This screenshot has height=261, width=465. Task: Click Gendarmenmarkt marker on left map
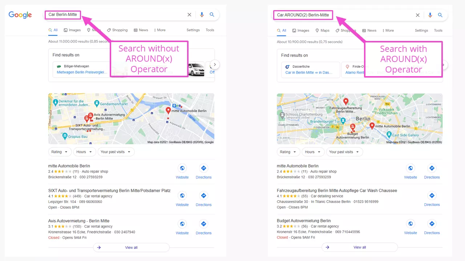[x=97, y=104]
